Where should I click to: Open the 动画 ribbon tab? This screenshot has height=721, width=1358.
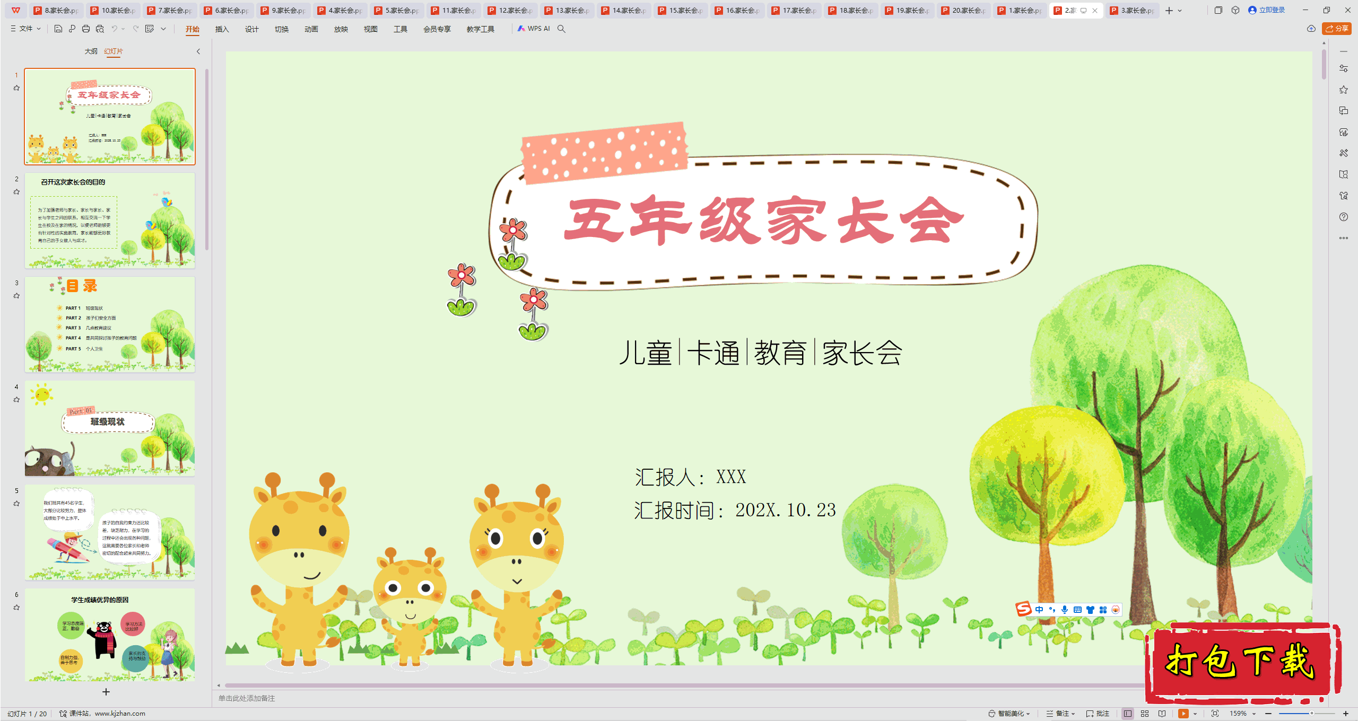tap(311, 29)
